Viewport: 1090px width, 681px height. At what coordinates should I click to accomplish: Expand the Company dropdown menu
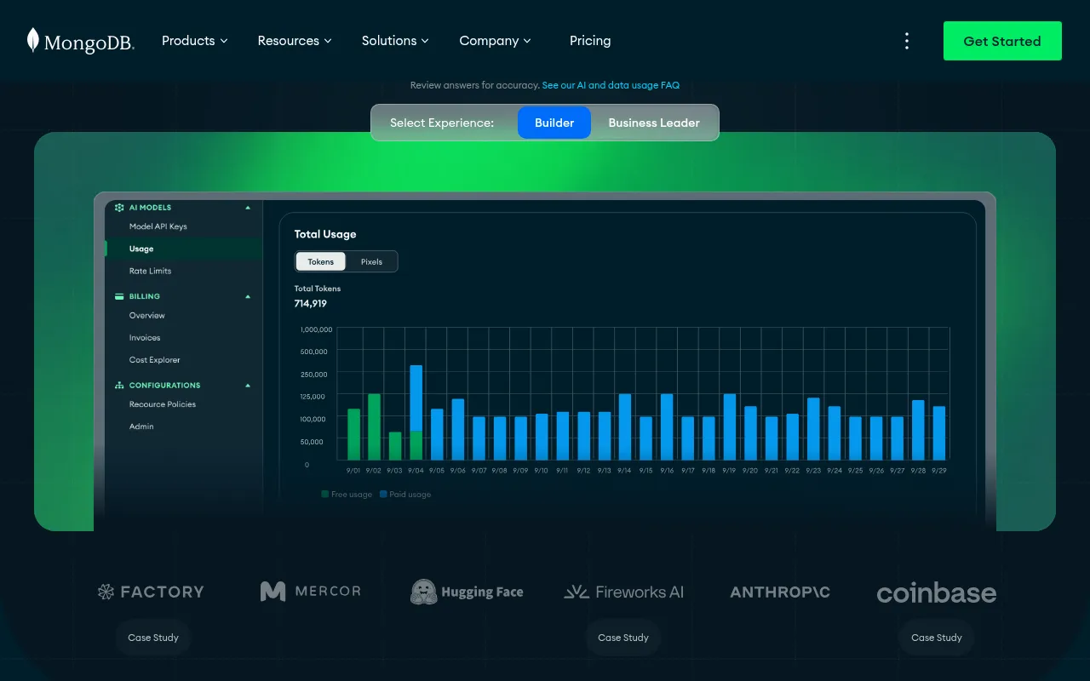pyautogui.click(x=495, y=41)
